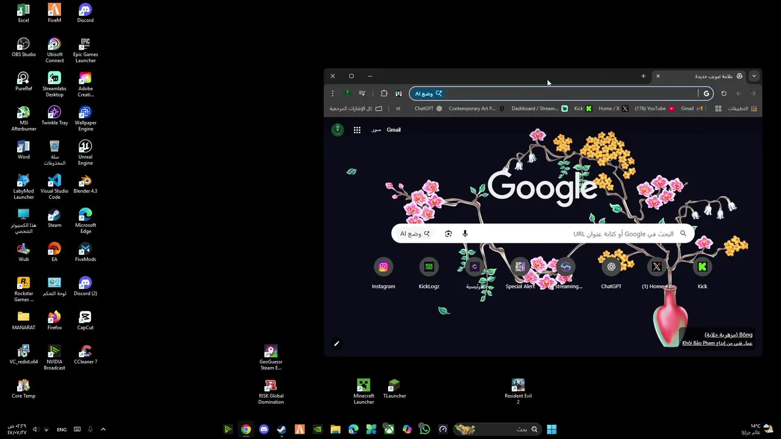The width and height of the screenshot is (781, 439).
Task: Click the Chrome profile avatar in toolbar
Action: 347,93
